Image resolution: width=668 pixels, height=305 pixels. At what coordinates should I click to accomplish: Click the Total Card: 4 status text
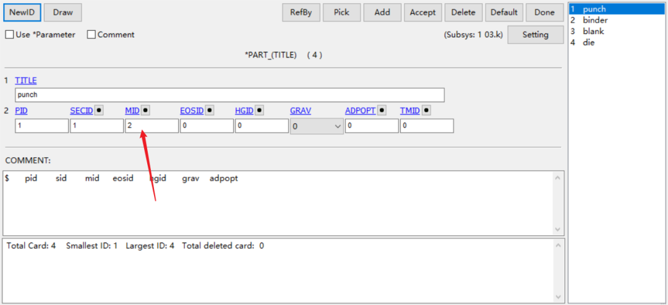pyautogui.click(x=31, y=246)
